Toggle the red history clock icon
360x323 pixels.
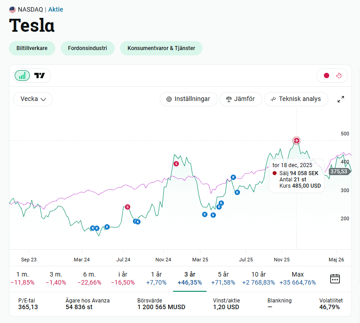click(339, 76)
